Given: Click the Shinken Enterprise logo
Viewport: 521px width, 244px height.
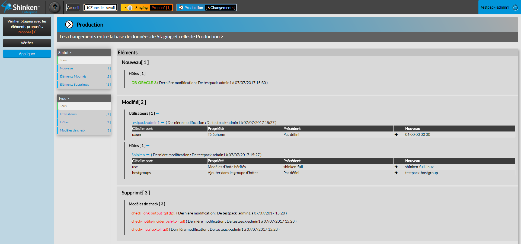Looking at the screenshot, I should coord(21,8).
